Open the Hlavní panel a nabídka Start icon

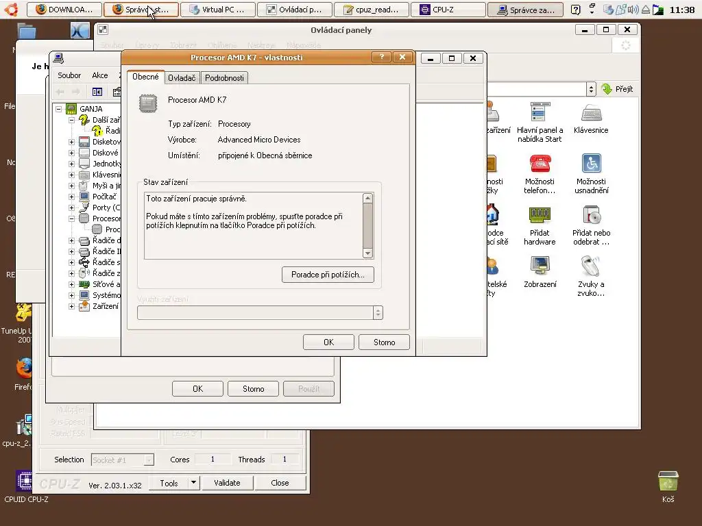[540, 122]
